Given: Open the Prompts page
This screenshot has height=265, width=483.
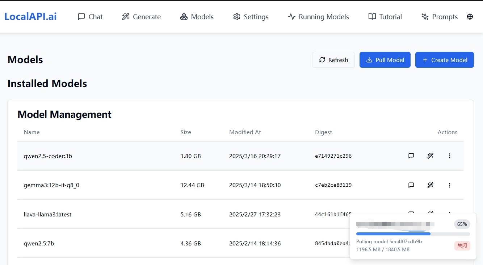Looking at the screenshot, I should tap(440, 17).
